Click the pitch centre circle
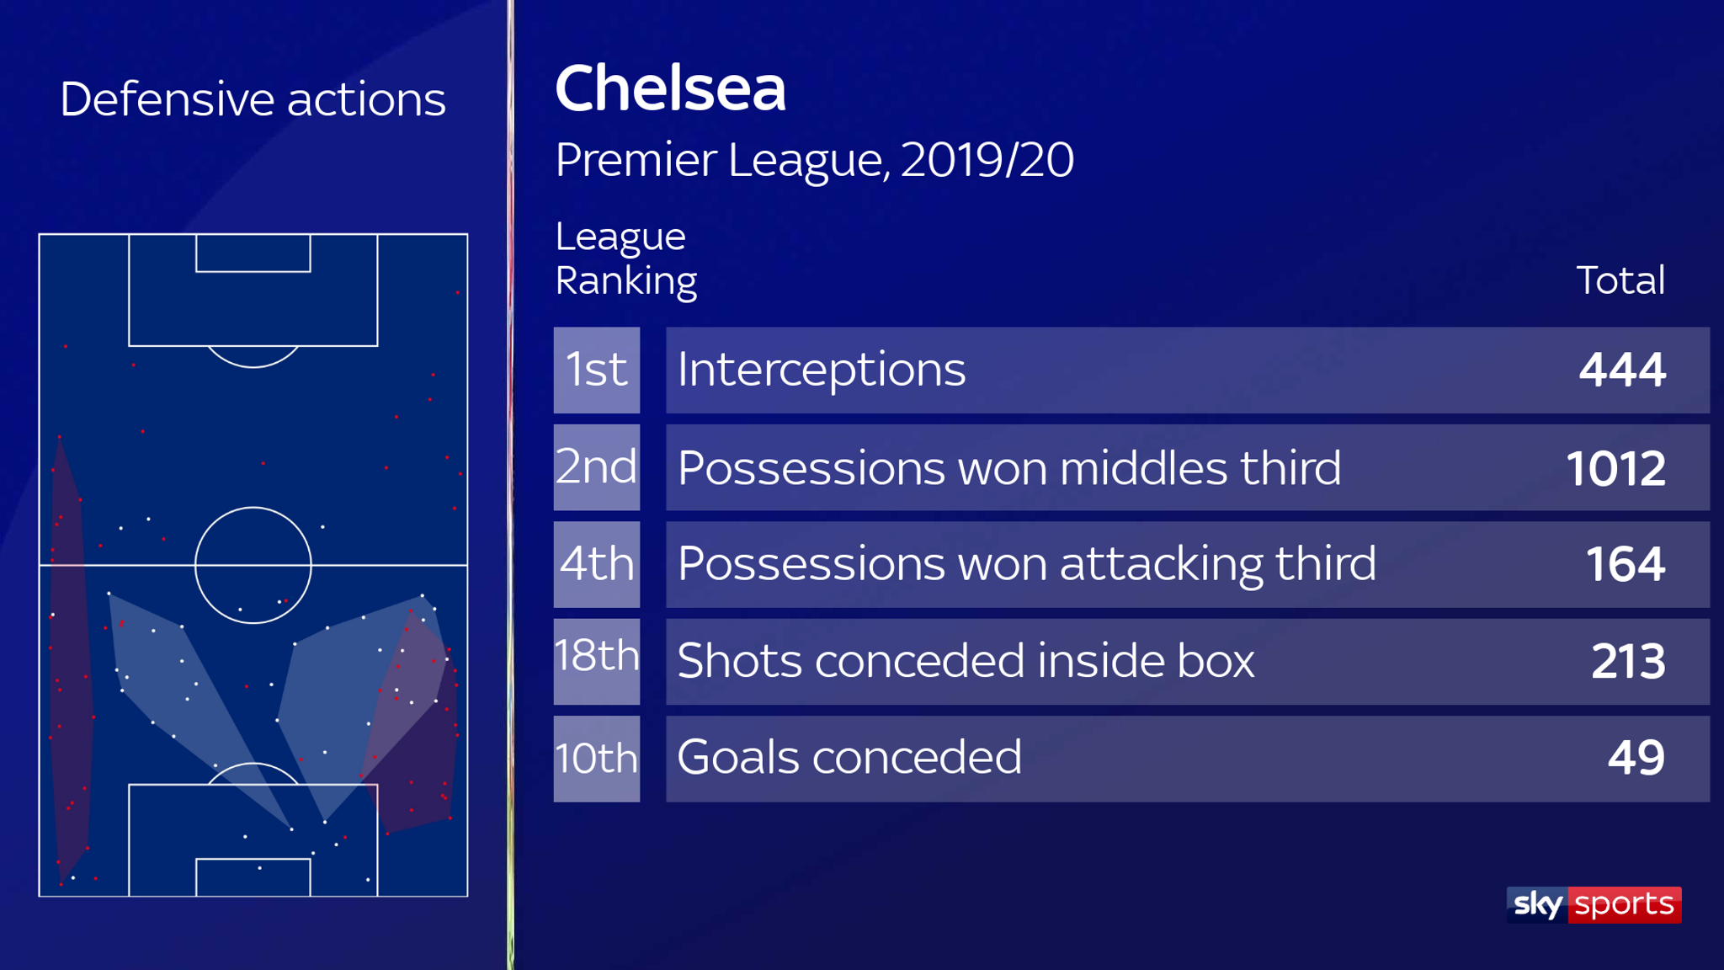1724x970 pixels. pyautogui.click(x=253, y=565)
